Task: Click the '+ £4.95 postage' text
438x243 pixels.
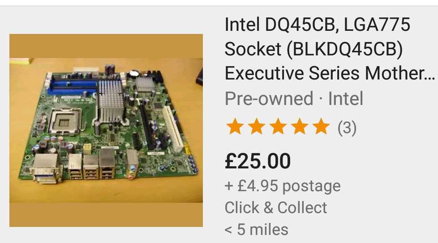Action: click(x=282, y=186)
